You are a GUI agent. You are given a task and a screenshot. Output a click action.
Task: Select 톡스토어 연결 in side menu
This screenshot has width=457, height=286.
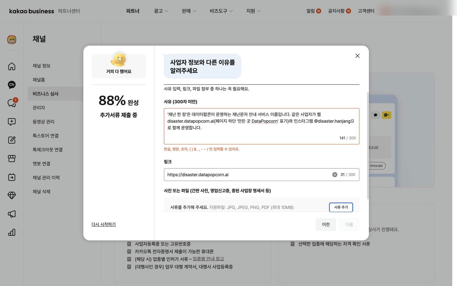(x=45, y=136)
